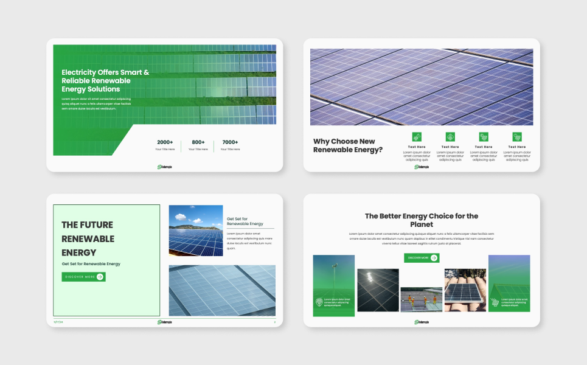Click the logo beneath the 800+ stat slide
587x365 pixels.
point(165,167)
